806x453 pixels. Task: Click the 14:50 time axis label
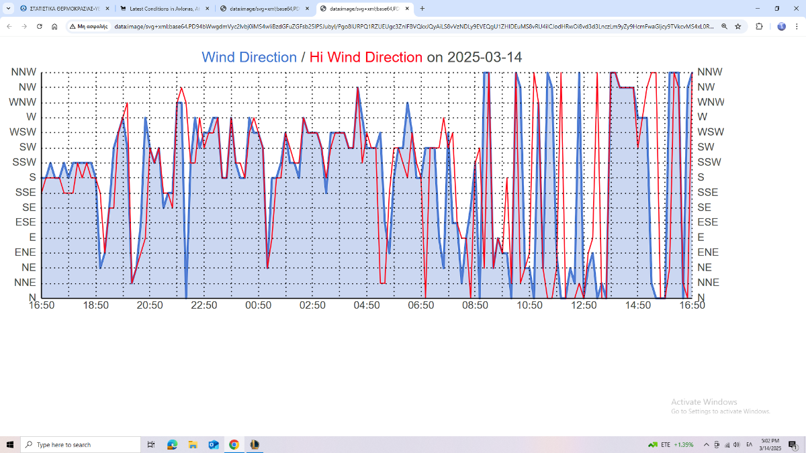click(638, 305)
